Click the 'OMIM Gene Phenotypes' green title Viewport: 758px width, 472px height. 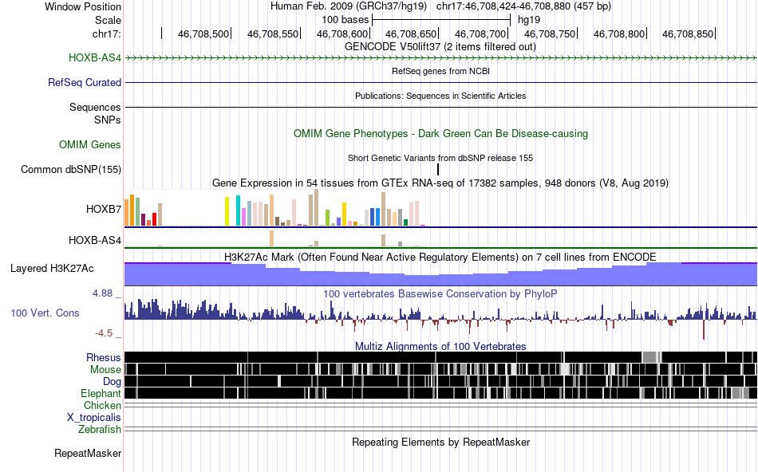pos(440,133)
